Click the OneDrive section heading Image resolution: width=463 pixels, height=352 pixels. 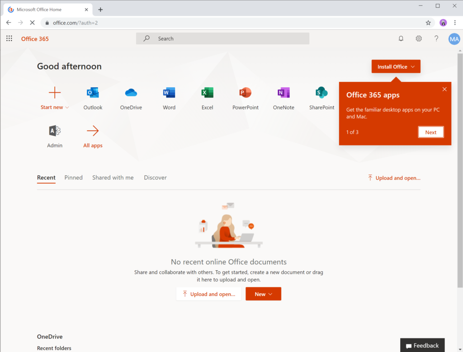pos(50,336)
